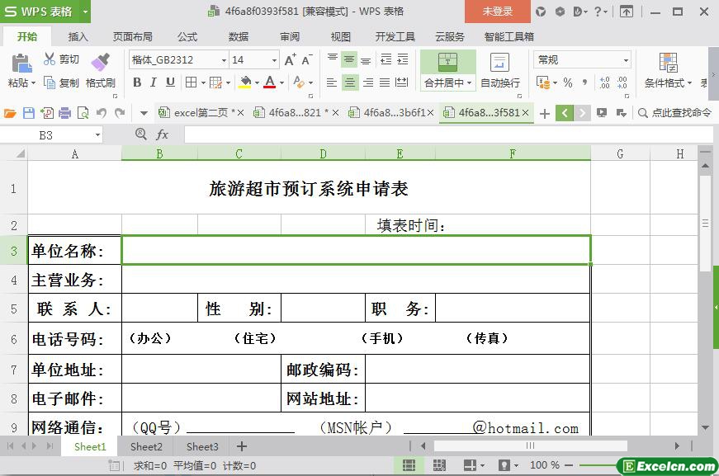Switch to page break preview in status bar
The width and height of the screenshot is (719, 476).
(x=439, y=466)
